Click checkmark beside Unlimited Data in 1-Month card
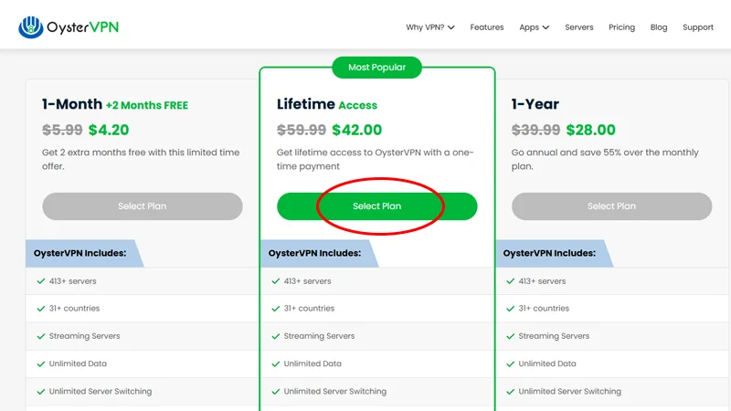 pos(41,364)
